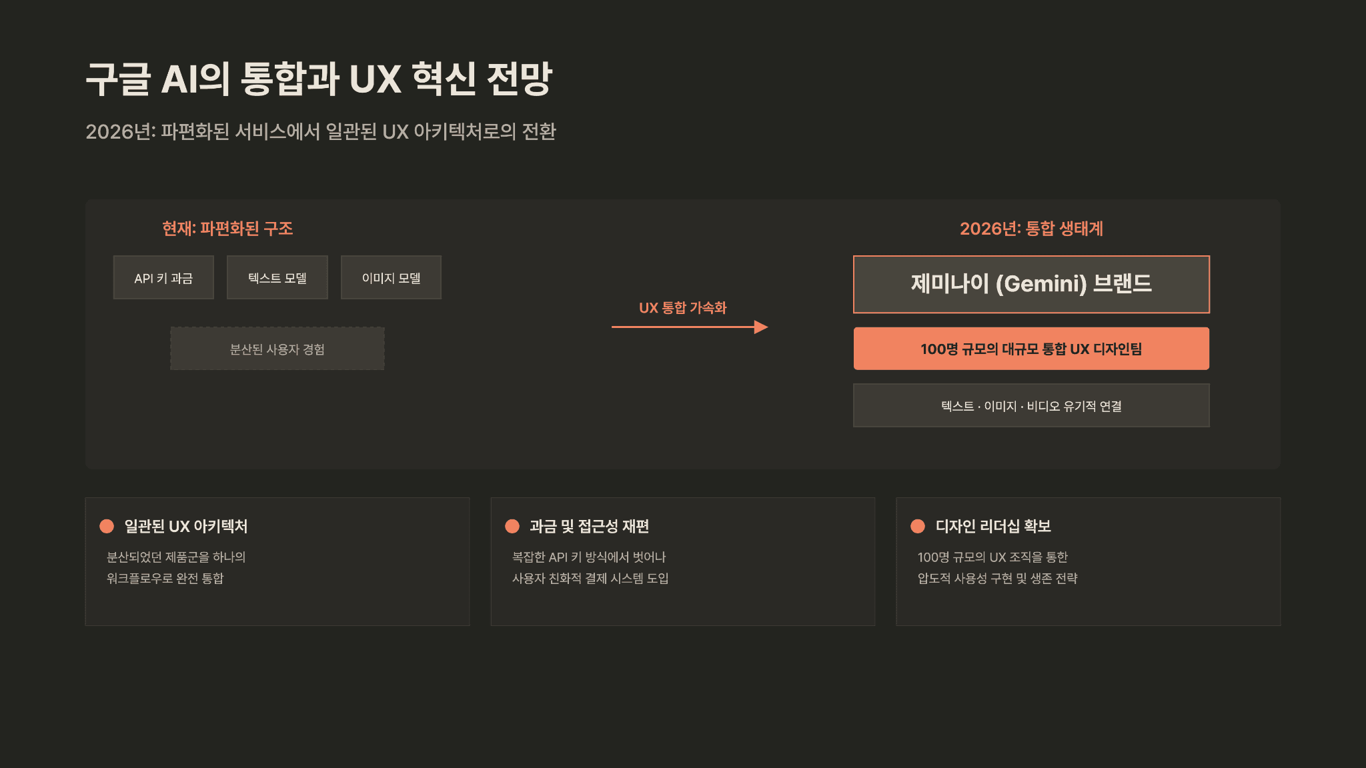Click the card title '디자인 리더십 확보'
The height and width of the screenshot is (768, 1366).
coord(993,526)
